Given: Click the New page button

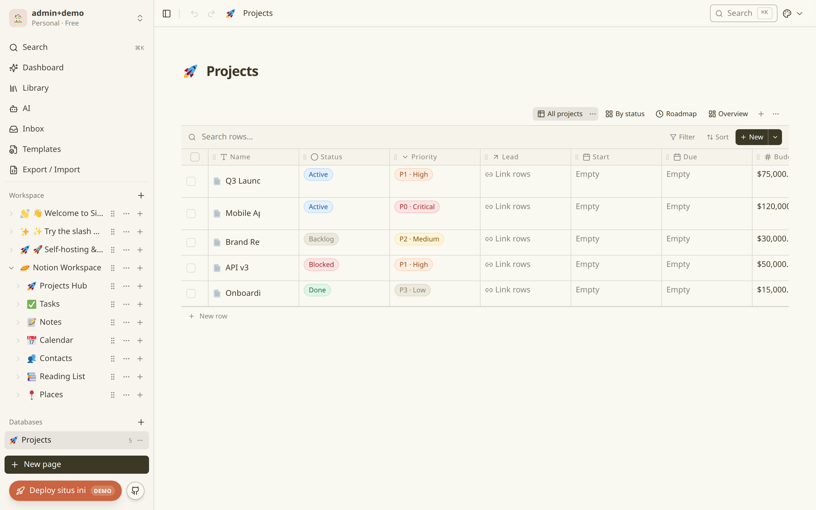Looking at the screenshot, I should point(76,464).
